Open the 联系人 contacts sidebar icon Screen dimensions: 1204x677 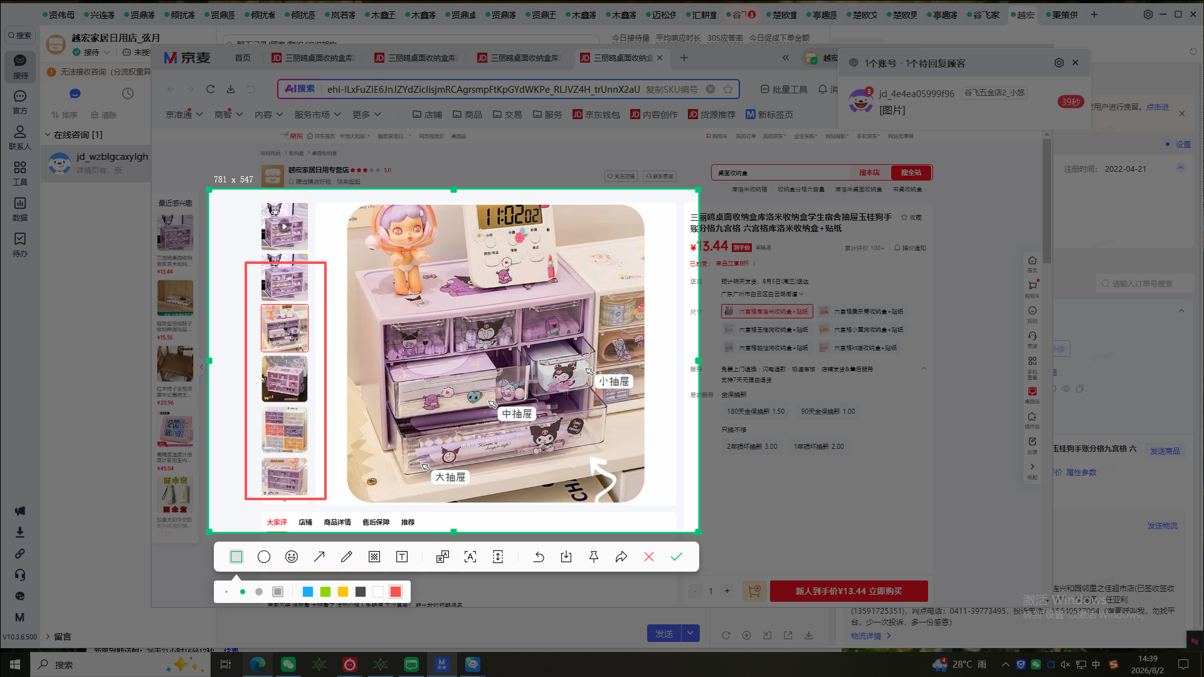pos(20,138)
